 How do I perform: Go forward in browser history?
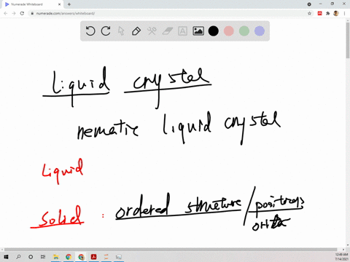coord(14,13)
